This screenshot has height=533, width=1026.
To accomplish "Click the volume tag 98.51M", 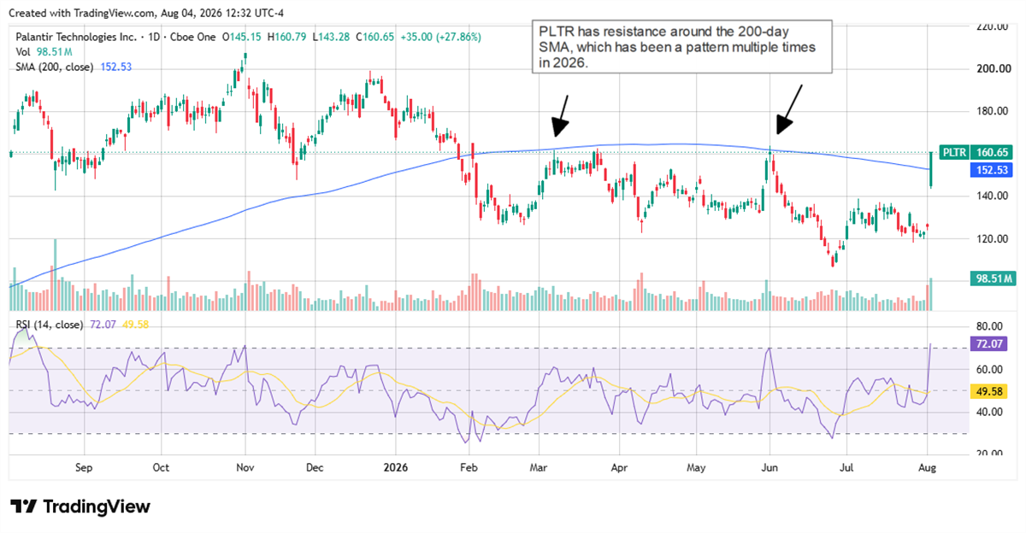I will (x=994, y=278).
